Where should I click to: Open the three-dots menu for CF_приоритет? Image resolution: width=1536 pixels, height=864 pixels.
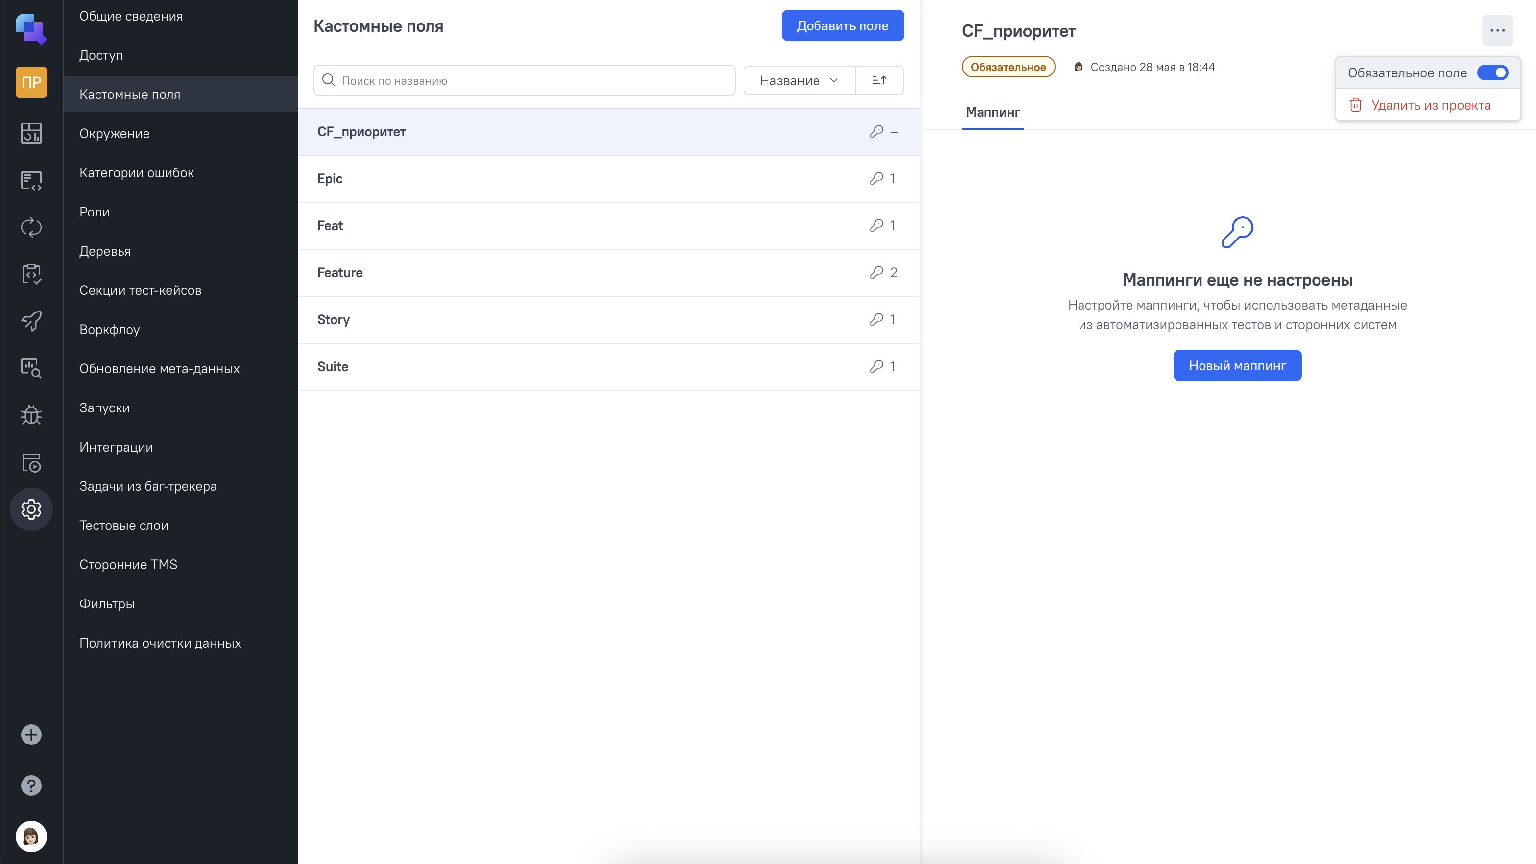(1497, 30)
